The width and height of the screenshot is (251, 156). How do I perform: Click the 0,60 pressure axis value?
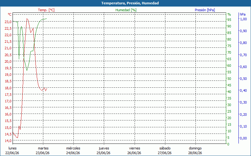pyautogui.click(x=243, y=67)
